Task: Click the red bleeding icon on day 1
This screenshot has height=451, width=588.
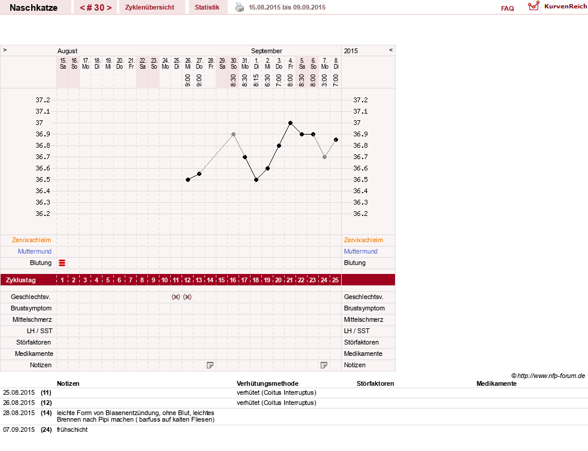Action: pos(62,263)
